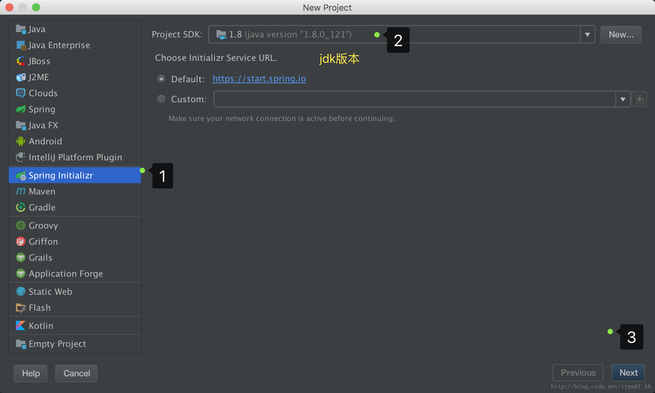Screen dimensions: 655x393
Task: Click inside the Custom URL text field
Action: point(414,99)
